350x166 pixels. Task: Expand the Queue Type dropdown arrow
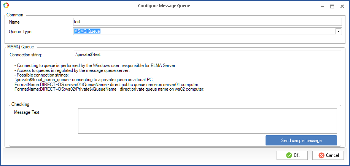tap(338, 31)
